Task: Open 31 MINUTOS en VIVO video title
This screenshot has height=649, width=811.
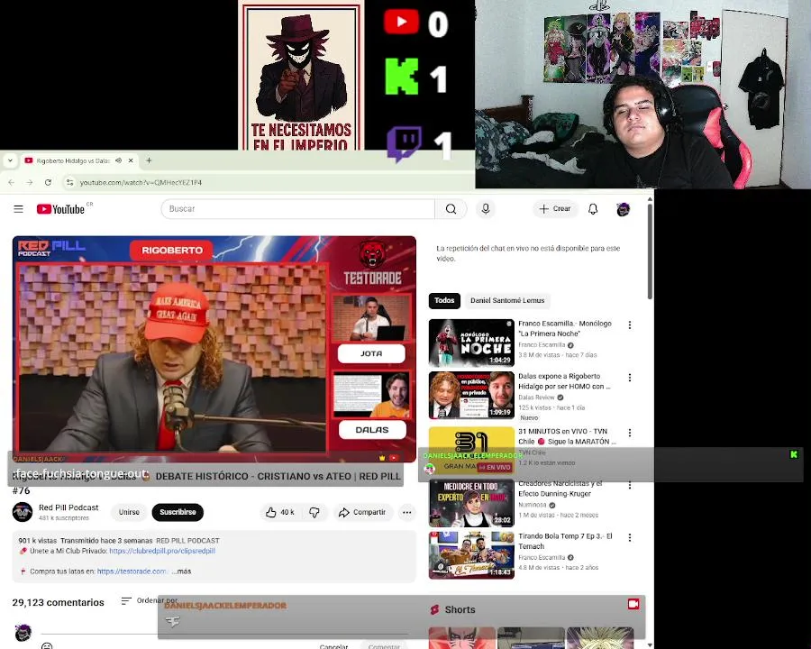Action: pos(567,436)
